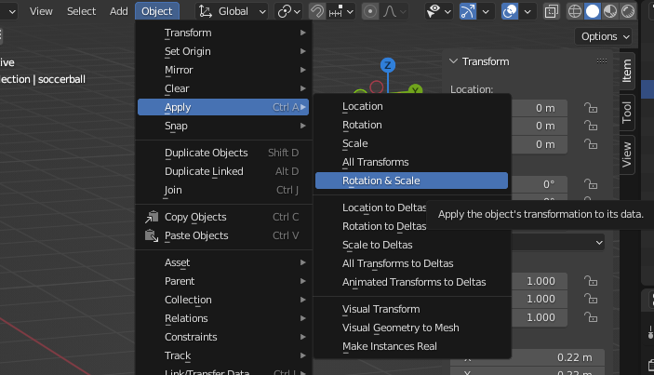
Task: Toggle the snap magnet icon
Action: (317, 11)
